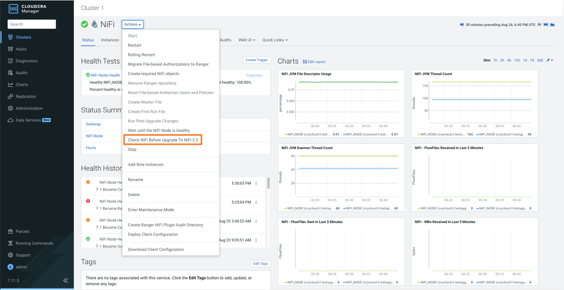Viewport: 564px width, 290px height.
Task: Expand the Web UI dropdown tab
Action: point(246,40)
